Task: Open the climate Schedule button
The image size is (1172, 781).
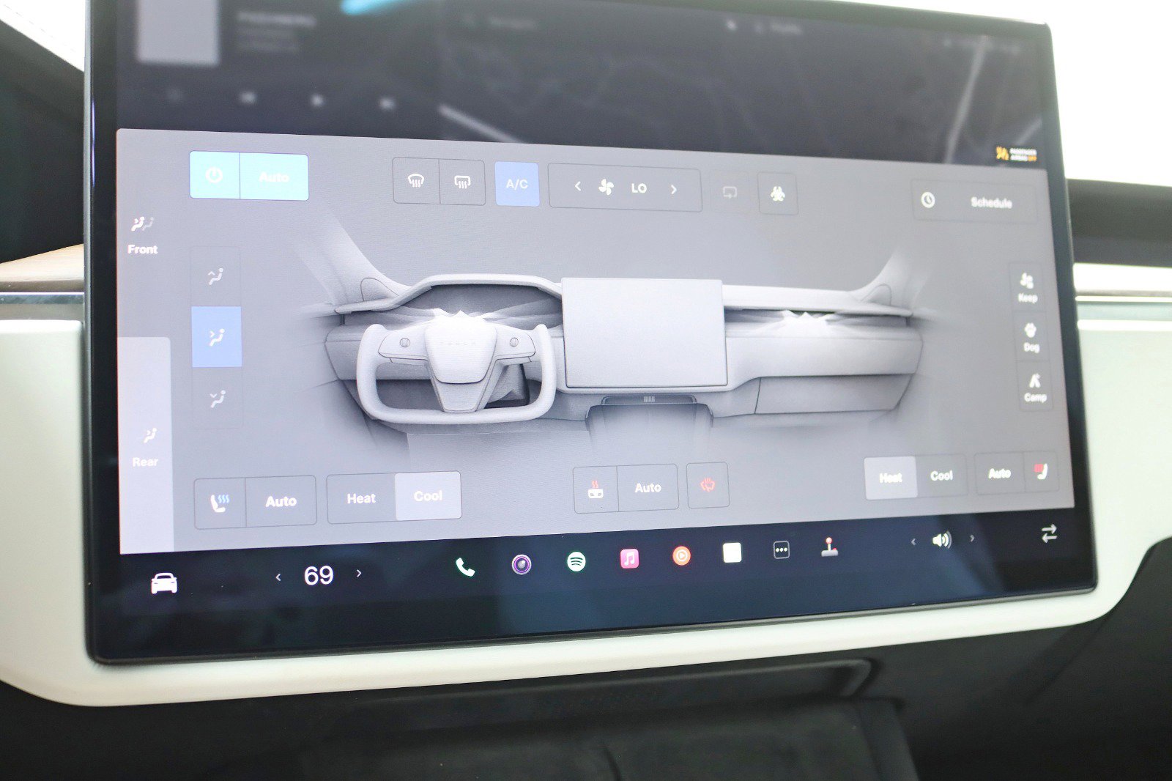Action: tap(974, 201)
